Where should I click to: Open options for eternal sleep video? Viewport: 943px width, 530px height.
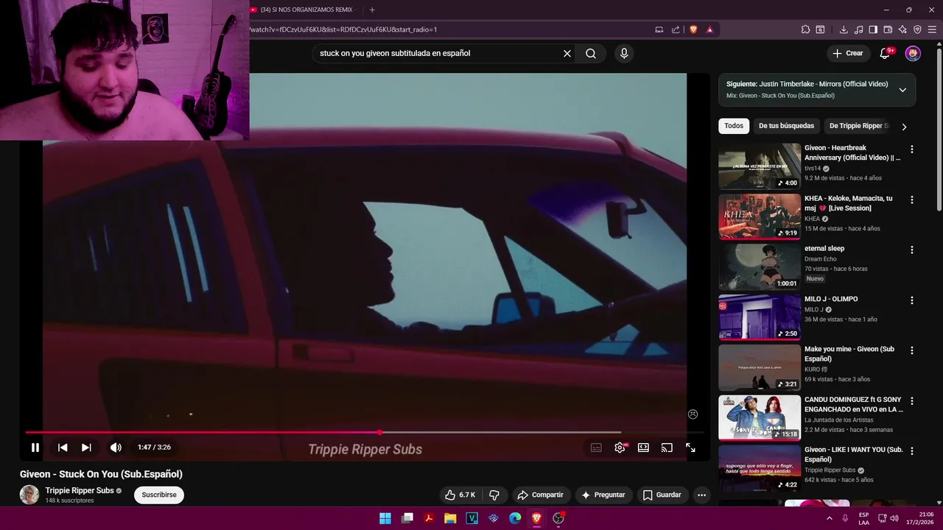coord(912,250)
